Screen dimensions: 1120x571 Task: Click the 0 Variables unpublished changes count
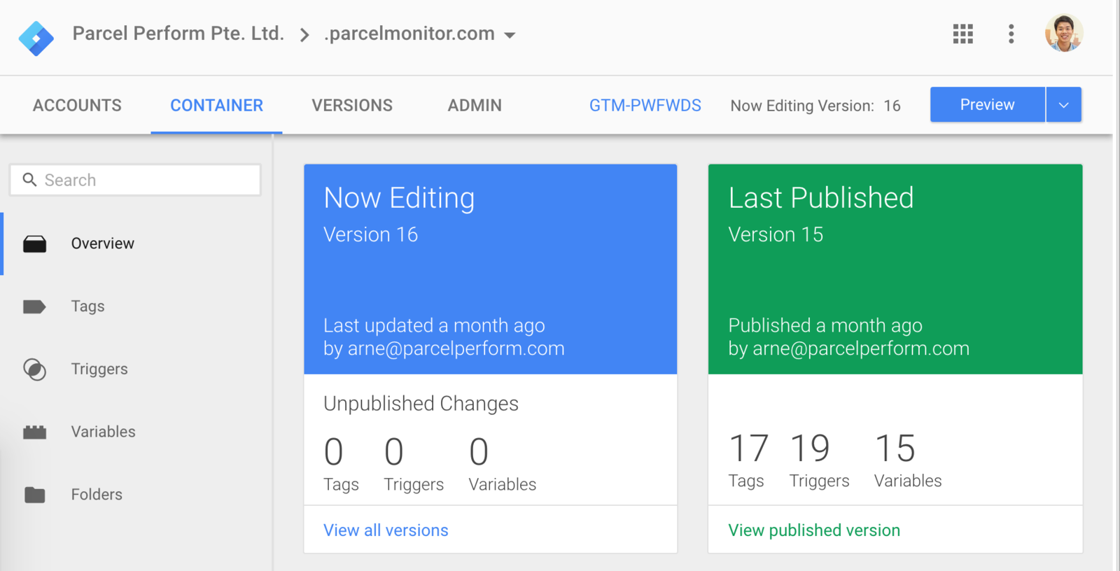(502, 464)
